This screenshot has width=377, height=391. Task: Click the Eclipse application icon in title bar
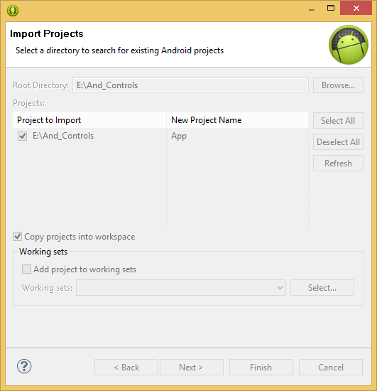tap(13, 11)
